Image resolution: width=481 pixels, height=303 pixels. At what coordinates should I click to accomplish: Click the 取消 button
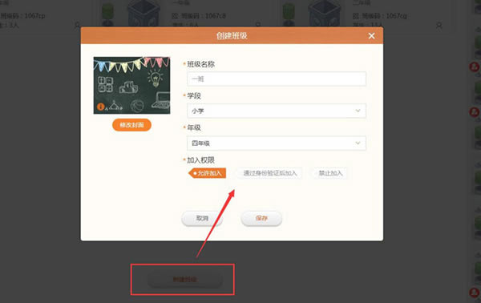pos(202,218)
